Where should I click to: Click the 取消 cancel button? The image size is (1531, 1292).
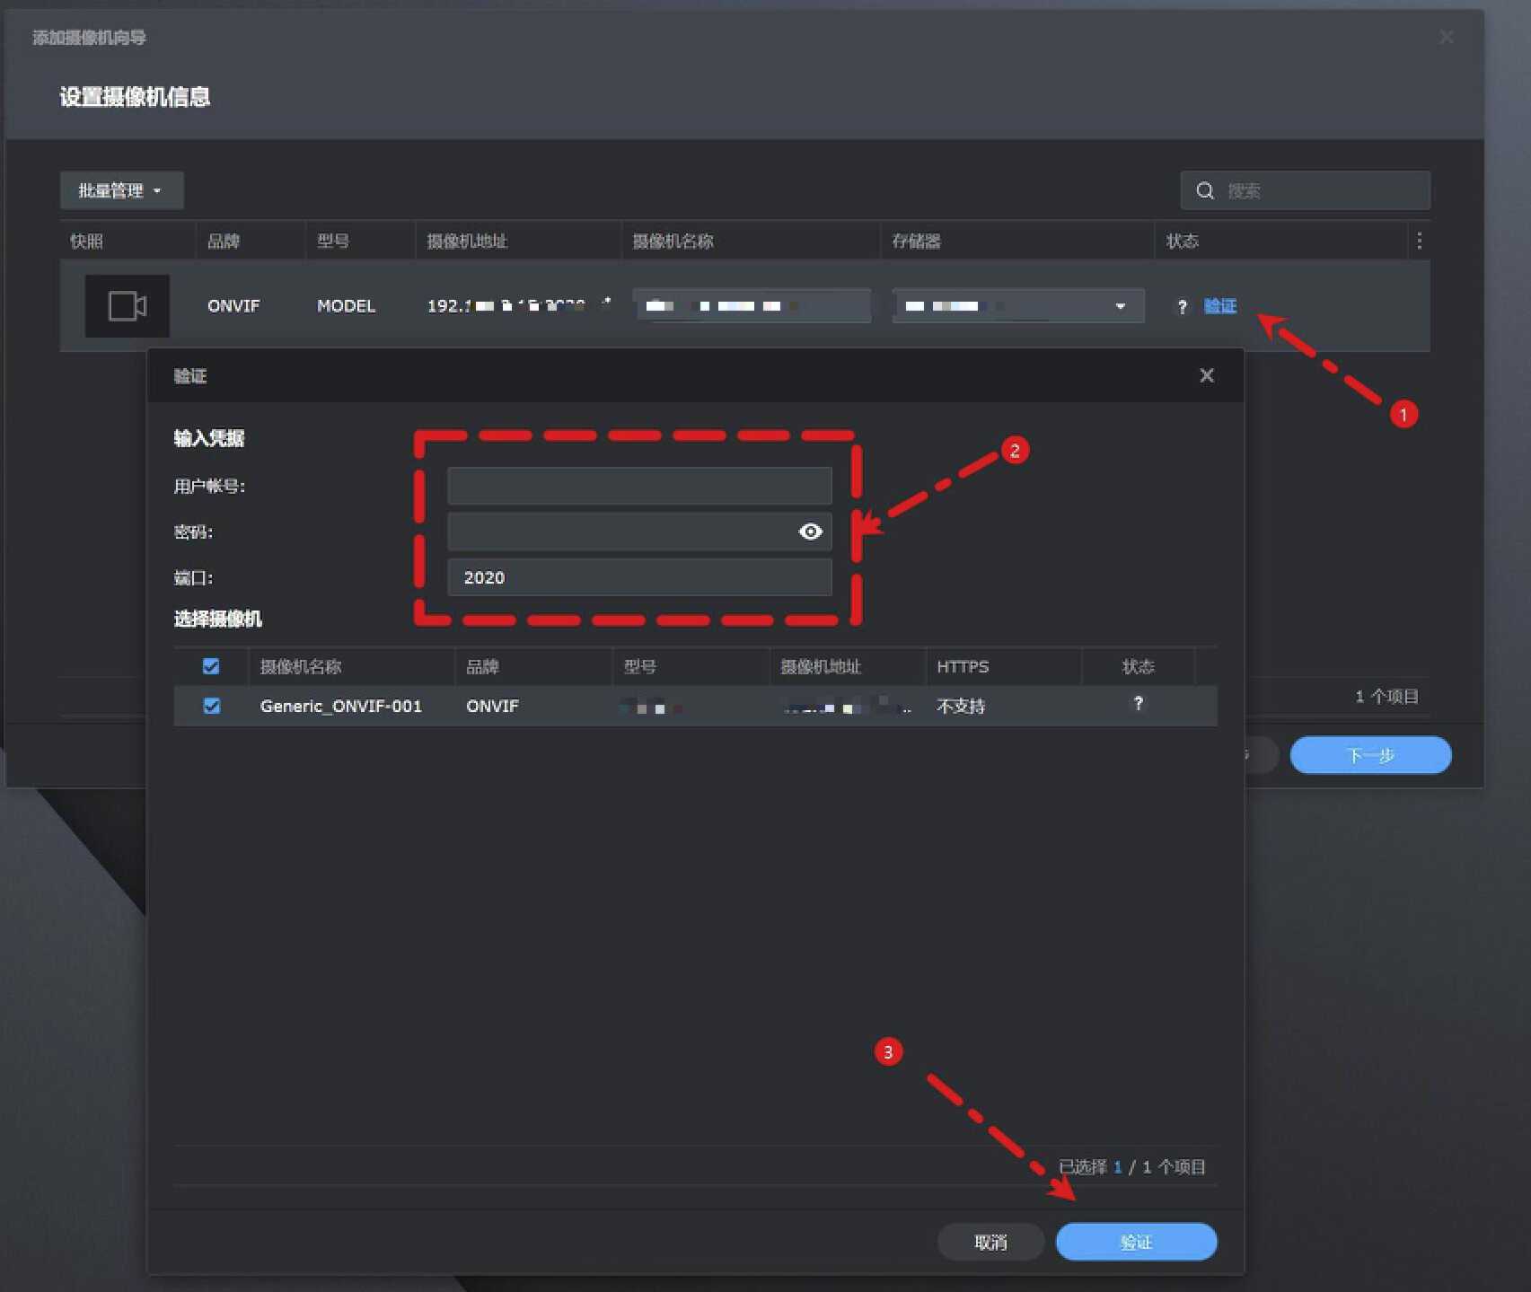(x=990, y=1242)
